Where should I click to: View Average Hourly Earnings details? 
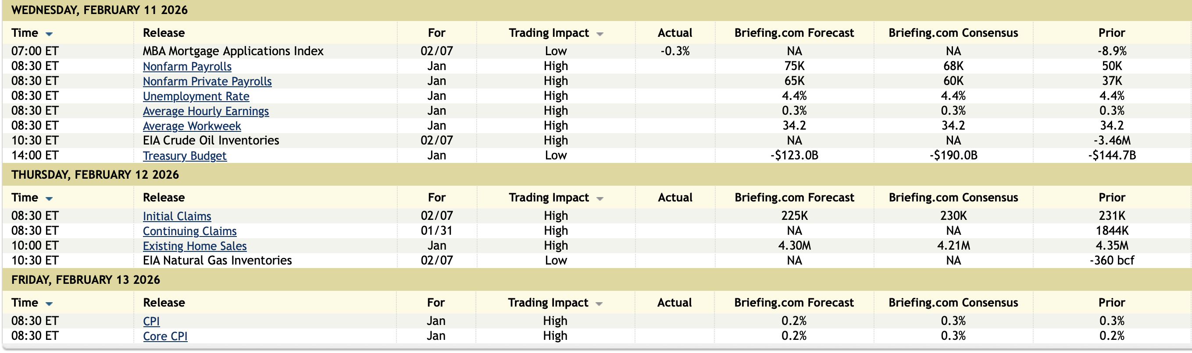205,111
